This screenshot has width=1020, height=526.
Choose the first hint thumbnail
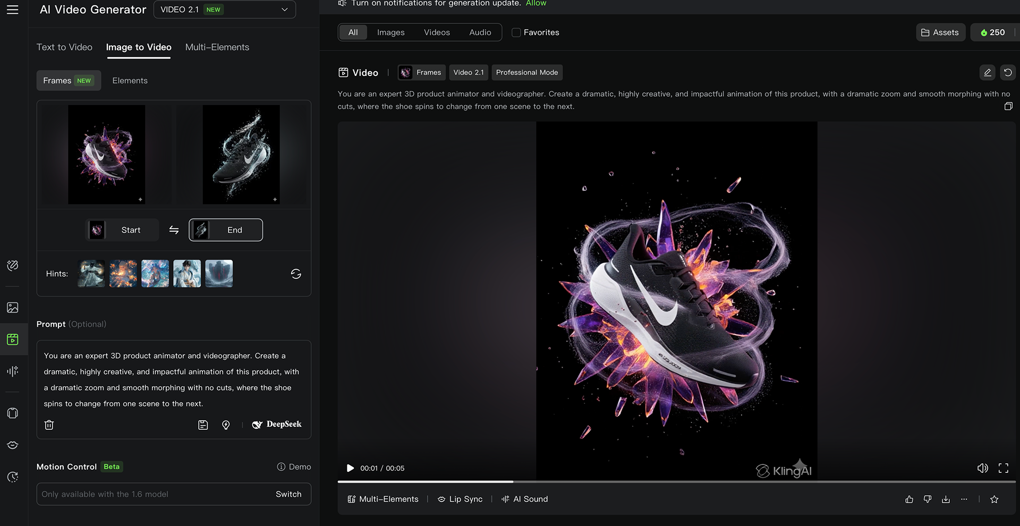tap(91, 274)
